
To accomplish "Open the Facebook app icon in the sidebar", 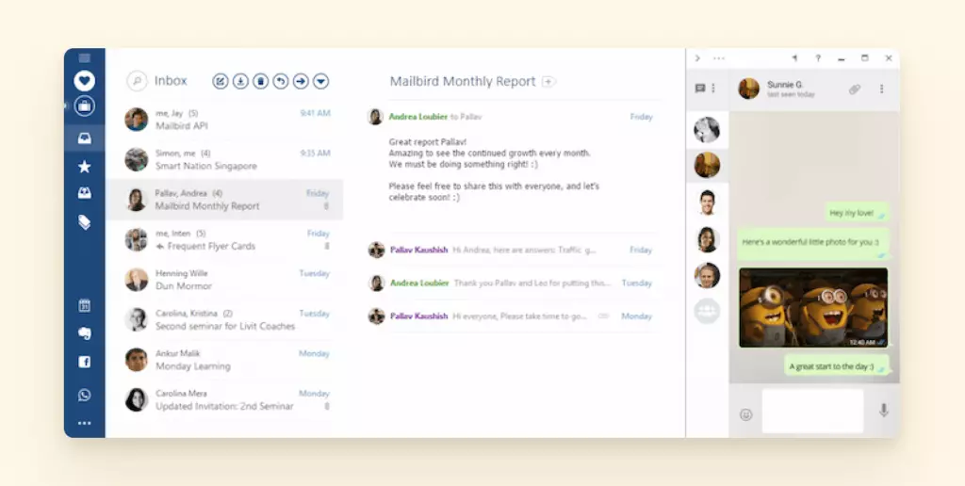I will pos(84,362).
